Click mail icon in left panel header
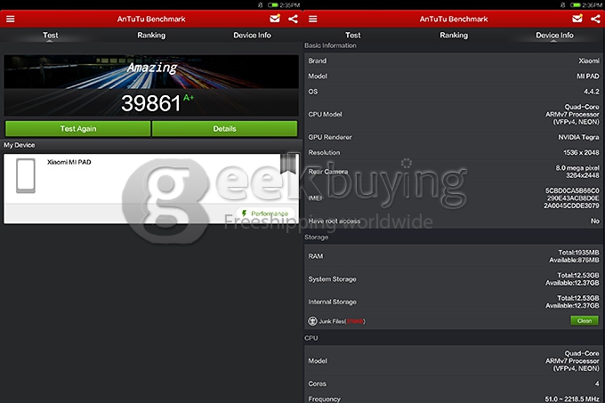This screenshot has width=605, height=403. click(x=274, y=19)
